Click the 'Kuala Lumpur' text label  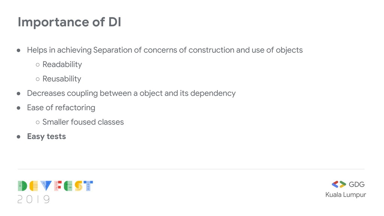tap(345, 195)
